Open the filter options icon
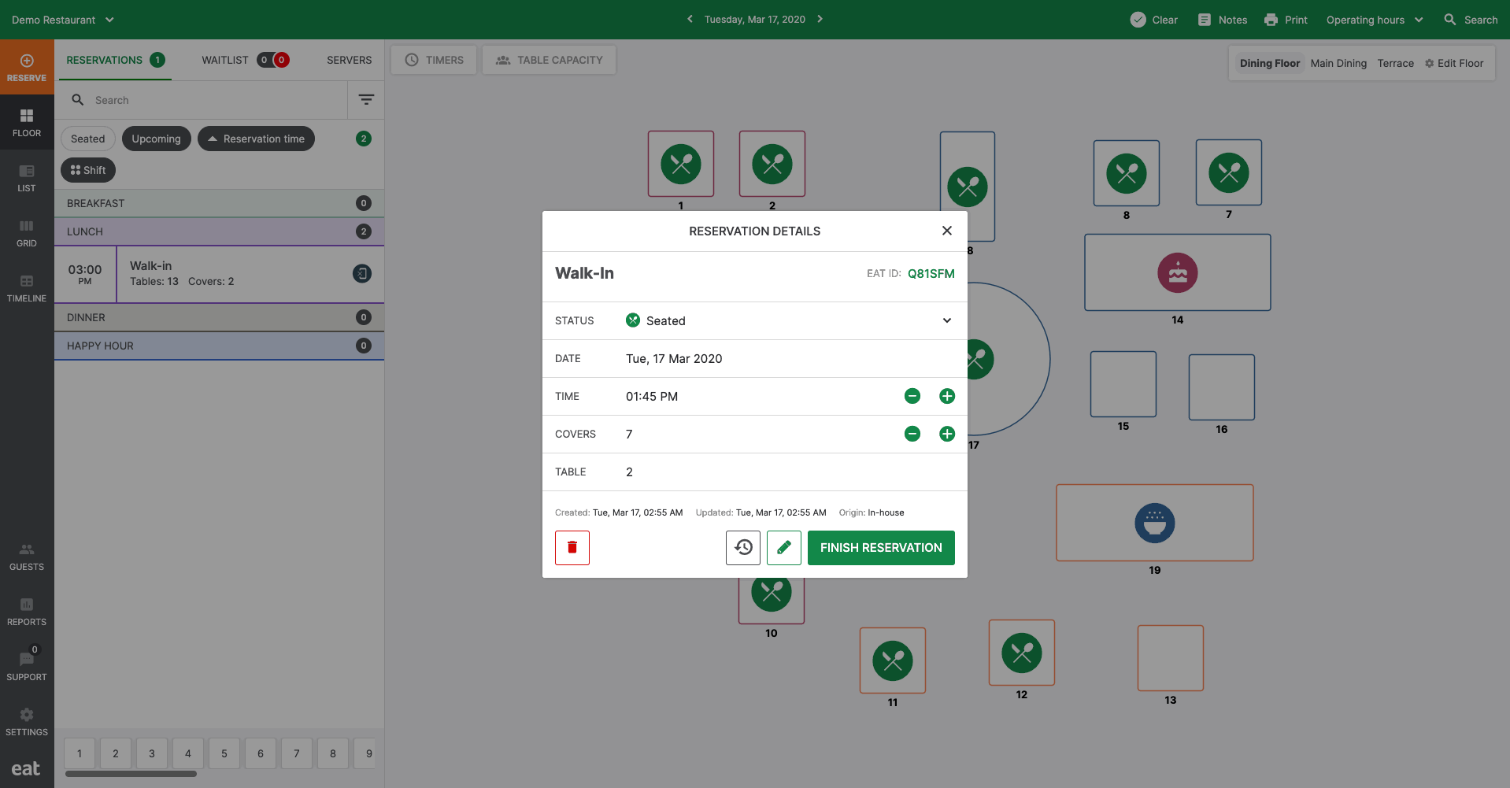Viewport: 1510px width, 788px height. 366,100
